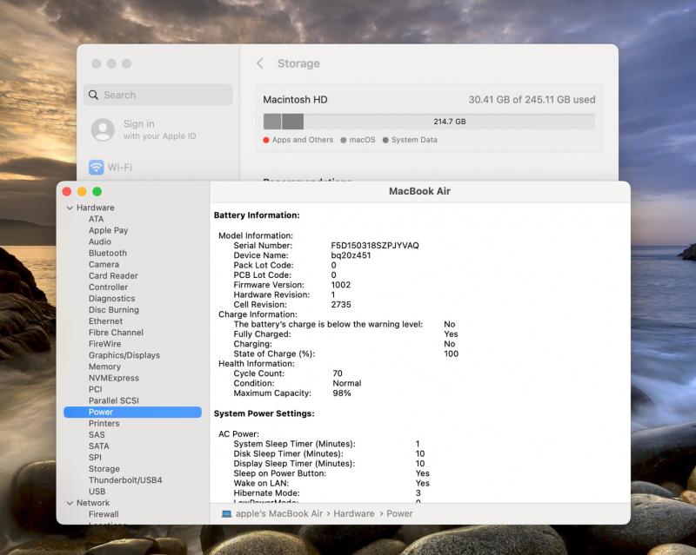
Task: Click the battery serial number F5D150318SZPJYVAQ
Action: (x=375, y=246)
